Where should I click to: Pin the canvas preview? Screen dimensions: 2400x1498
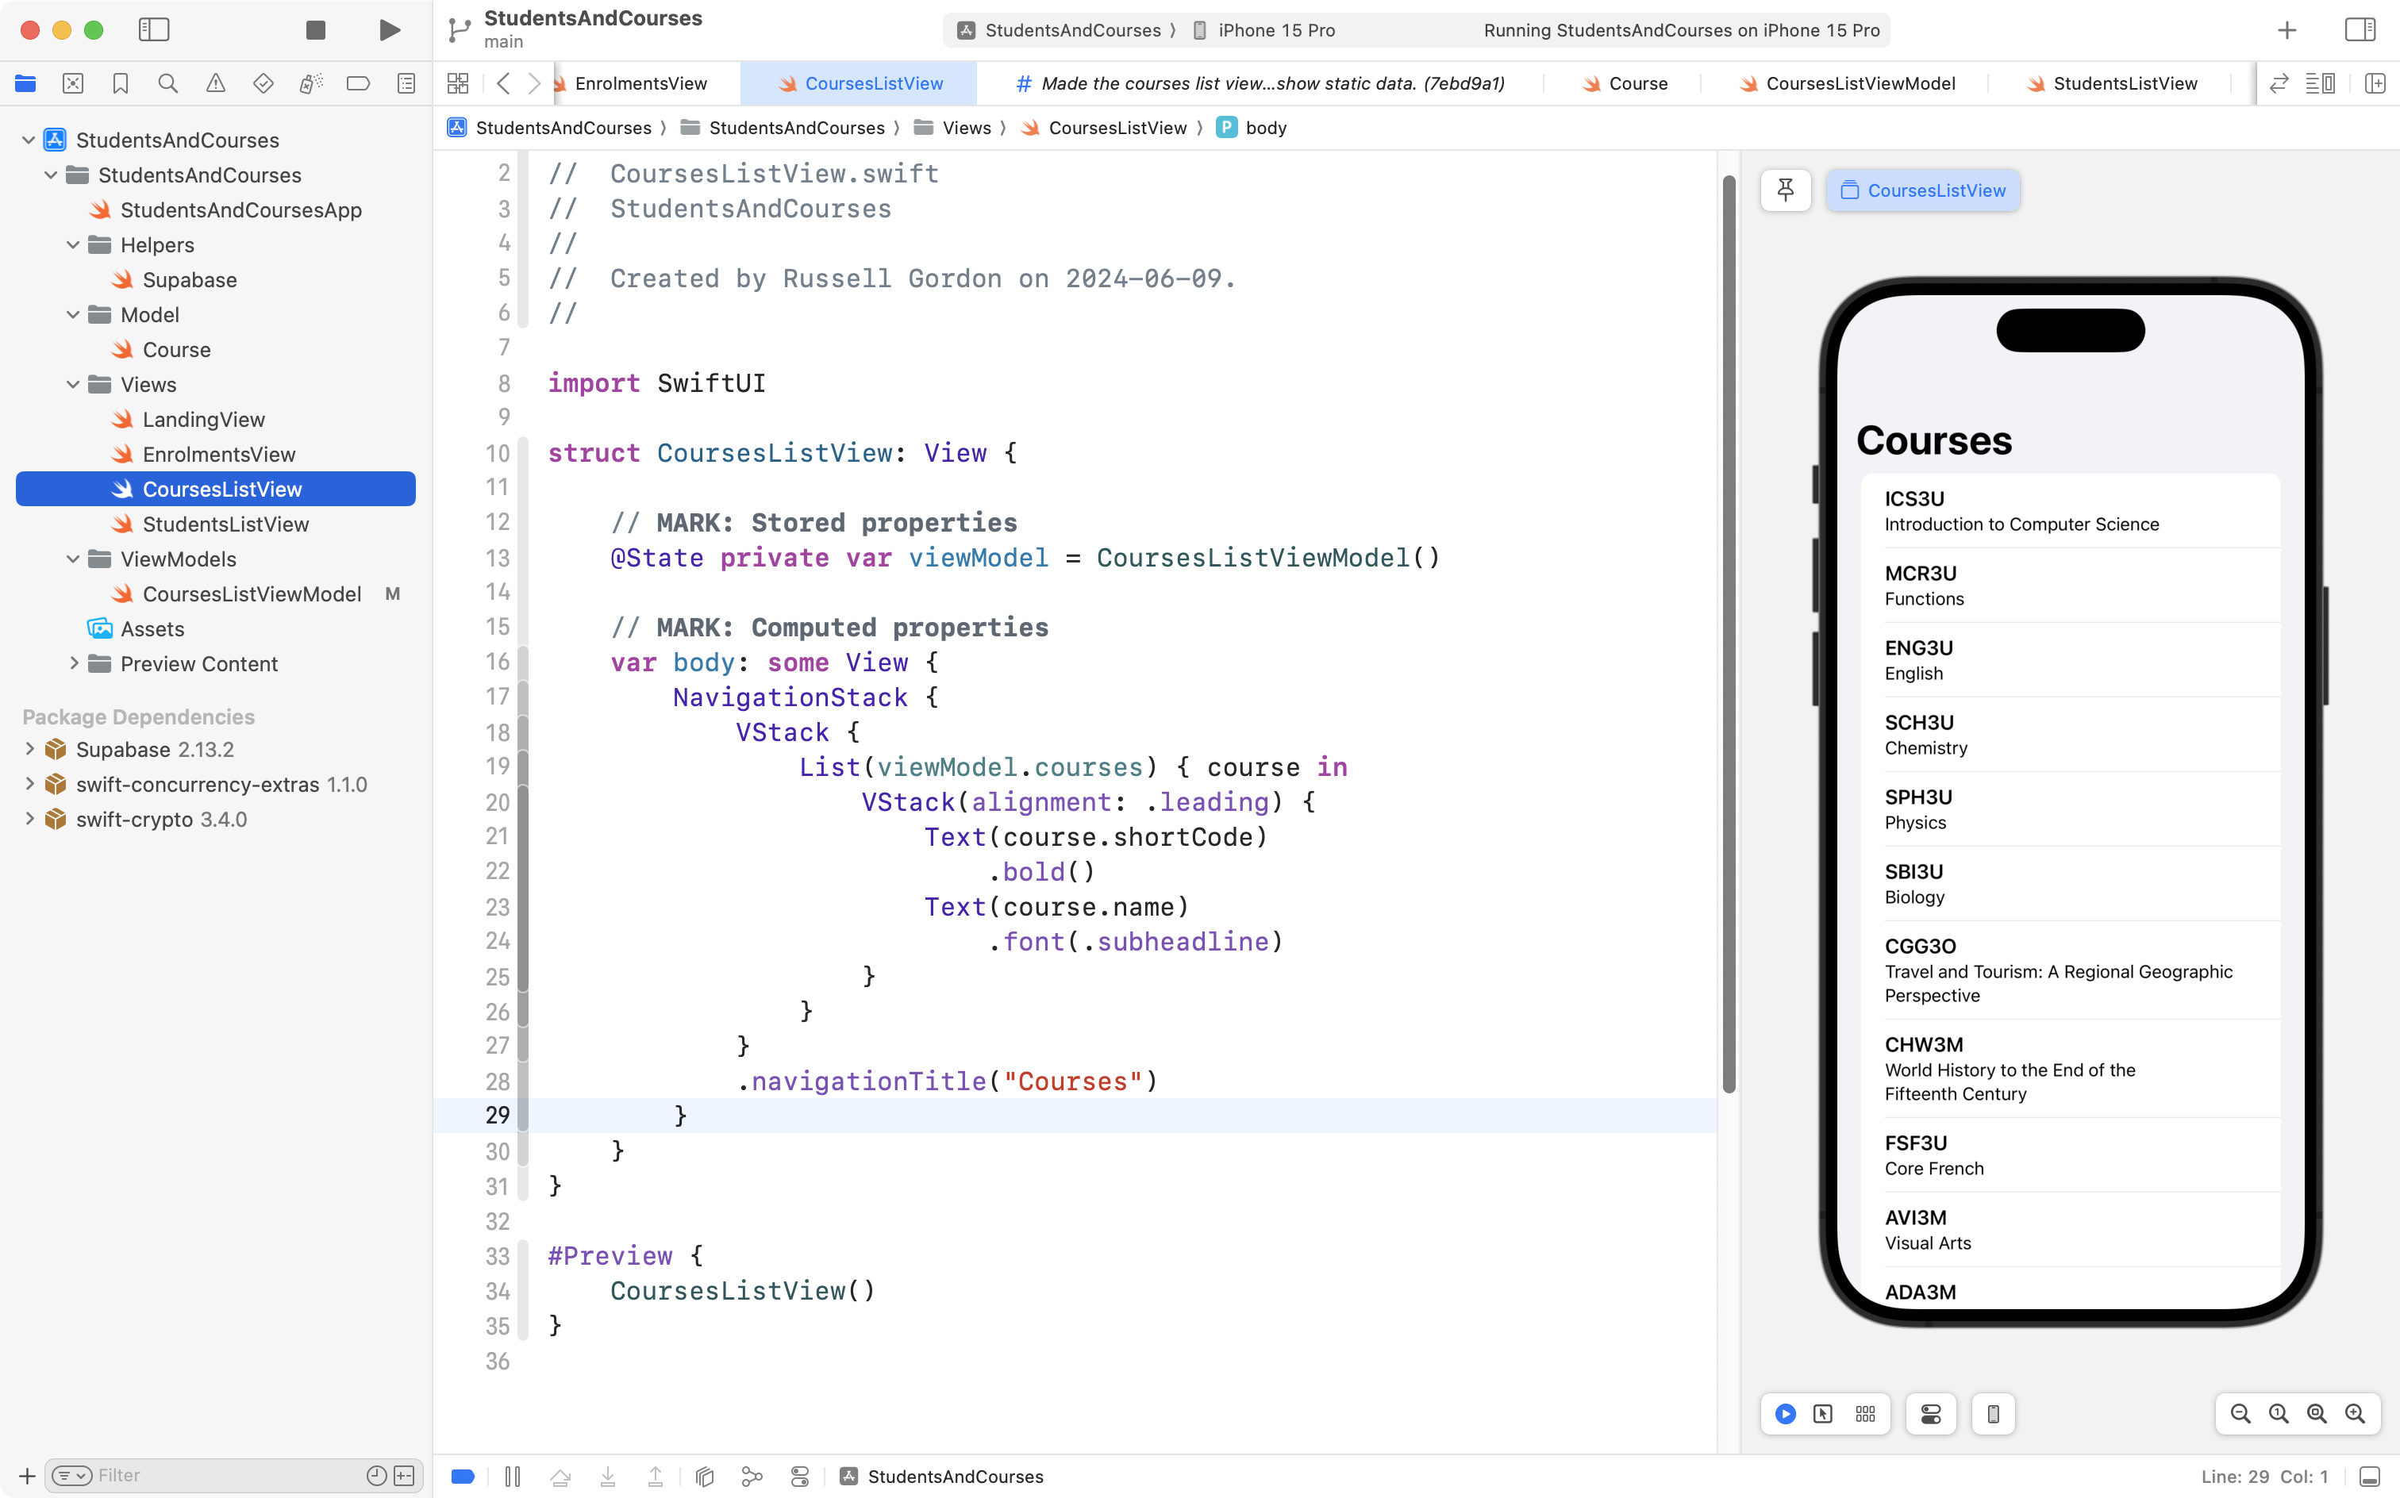1785,190
